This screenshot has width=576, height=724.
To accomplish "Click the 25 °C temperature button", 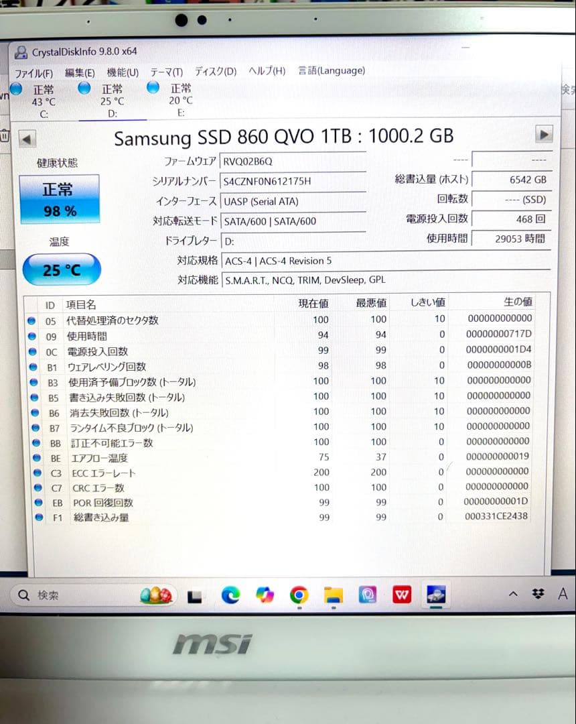I will click(62, 269).
